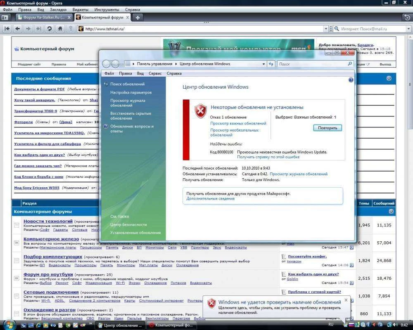Click the volume speaker tray icon
Viewport: 413px width, 330px height.
click(395, 325)
